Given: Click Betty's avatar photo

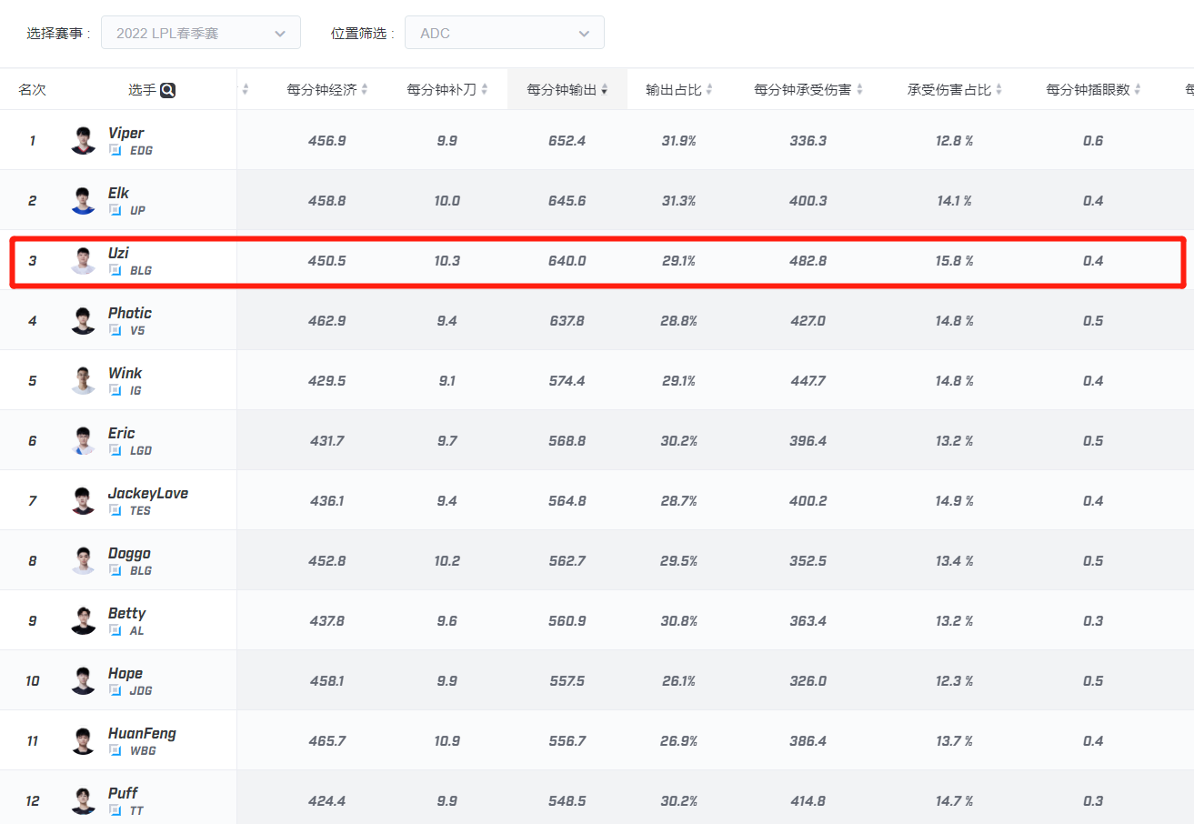Looking at the screenshot, I should click(x=83, y=620).
